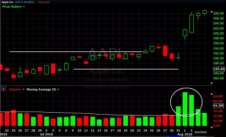Select the red candlestick for July 3
The width and height of the screenshot is (226, 137).
coord(53,69)
